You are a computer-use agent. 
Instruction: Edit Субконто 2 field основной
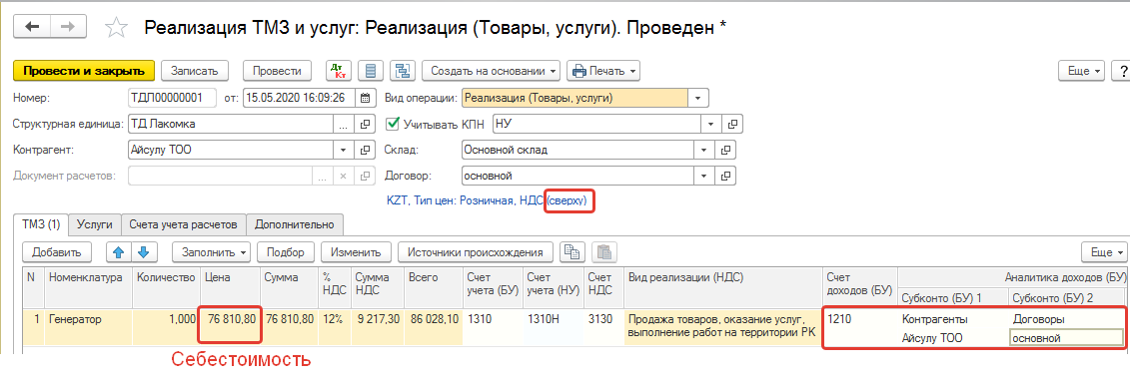1066,338
